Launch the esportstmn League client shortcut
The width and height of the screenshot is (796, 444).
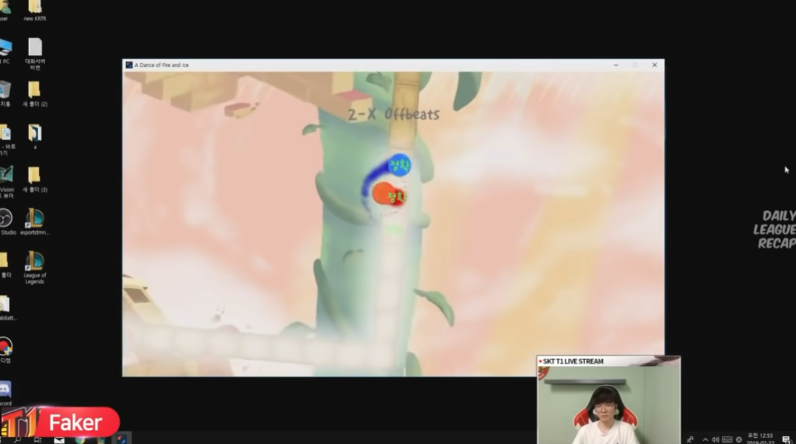tap(35, 222)
